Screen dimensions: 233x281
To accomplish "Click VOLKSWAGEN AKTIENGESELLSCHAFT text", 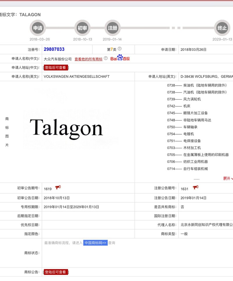I will 77,76.
